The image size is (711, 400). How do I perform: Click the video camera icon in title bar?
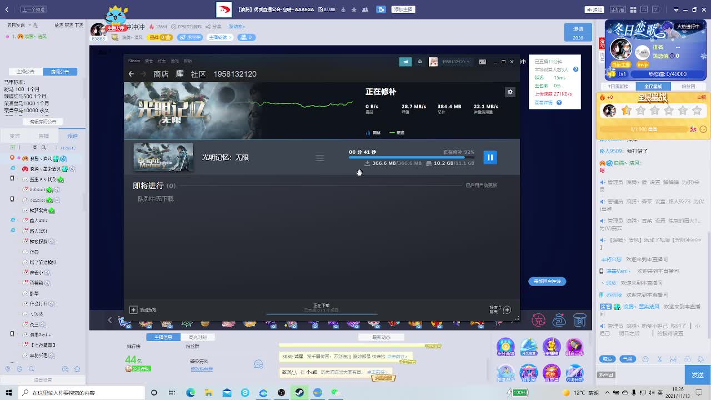pos(381,9)
